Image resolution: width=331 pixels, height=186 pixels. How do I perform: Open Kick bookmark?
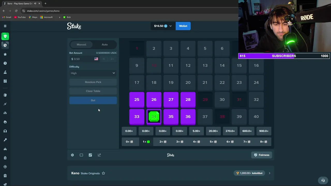point(67,17)
